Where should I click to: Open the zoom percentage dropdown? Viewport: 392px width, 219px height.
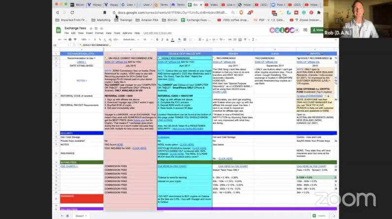click(86, 39)
